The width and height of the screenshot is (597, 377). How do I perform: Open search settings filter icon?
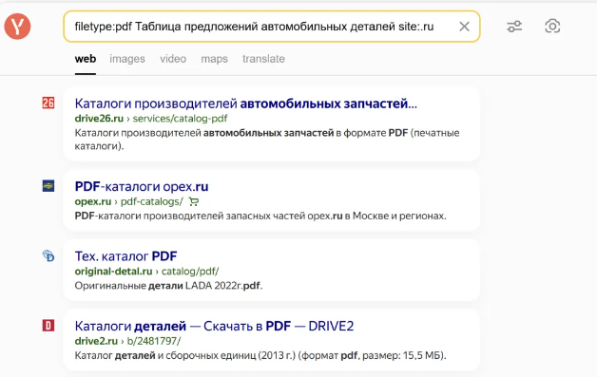514,27
